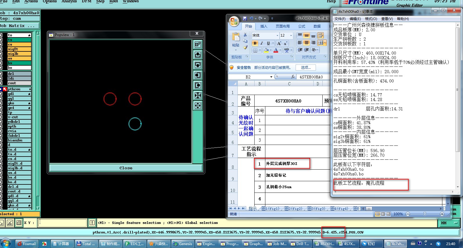Click the red font color A swatch
The width and height of the screenshot is (463, 248).
coord(276,50)
